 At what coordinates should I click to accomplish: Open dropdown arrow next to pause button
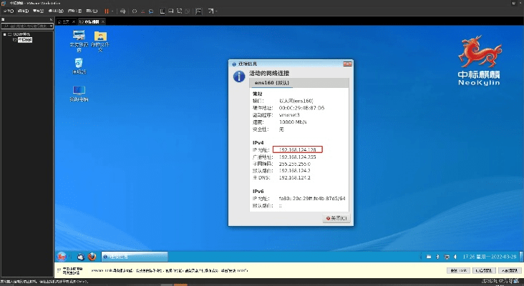tap(112, 11)
